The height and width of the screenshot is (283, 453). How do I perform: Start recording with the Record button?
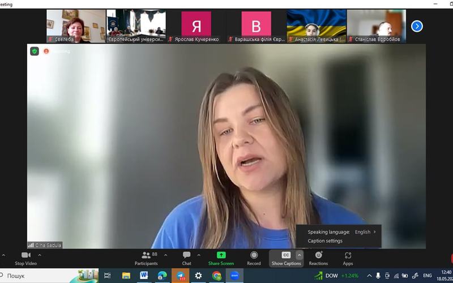click(254, 259)
